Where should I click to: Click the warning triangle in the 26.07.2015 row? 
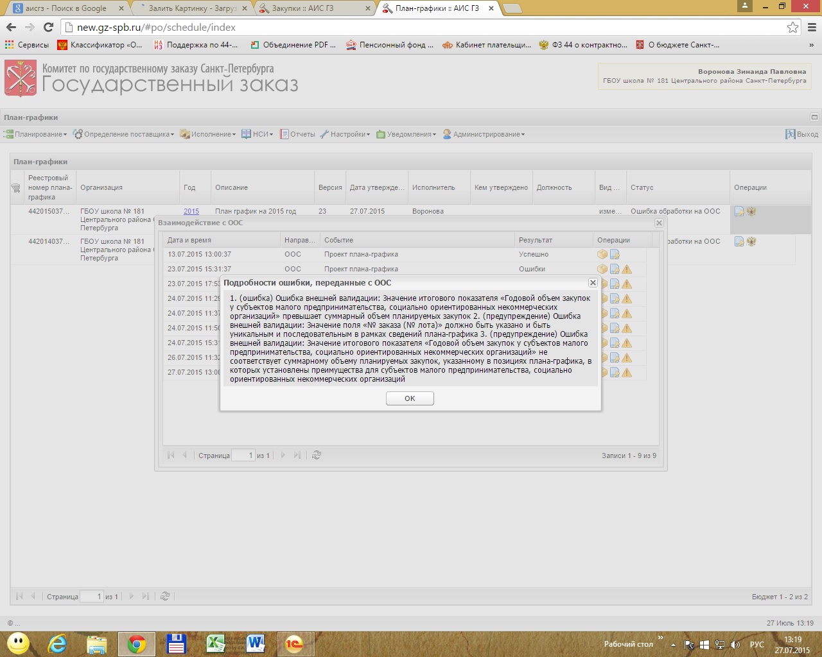coord(627,358)
